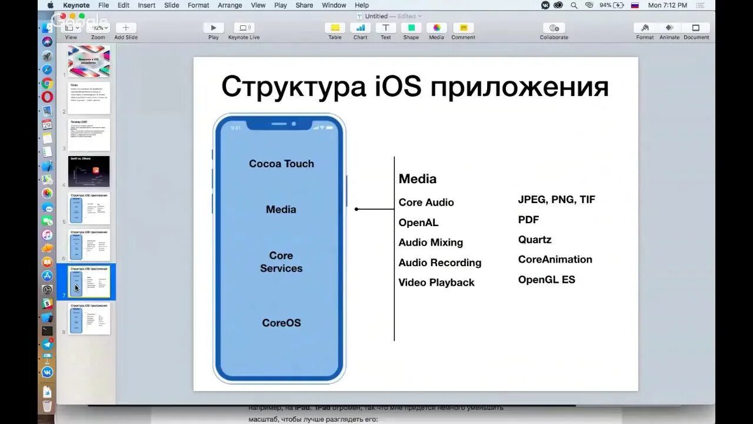The height and width of the screenshot is (424, 753).
Task: Select the 'CoreOS' label on the phone
Action: tap(281, 323)
